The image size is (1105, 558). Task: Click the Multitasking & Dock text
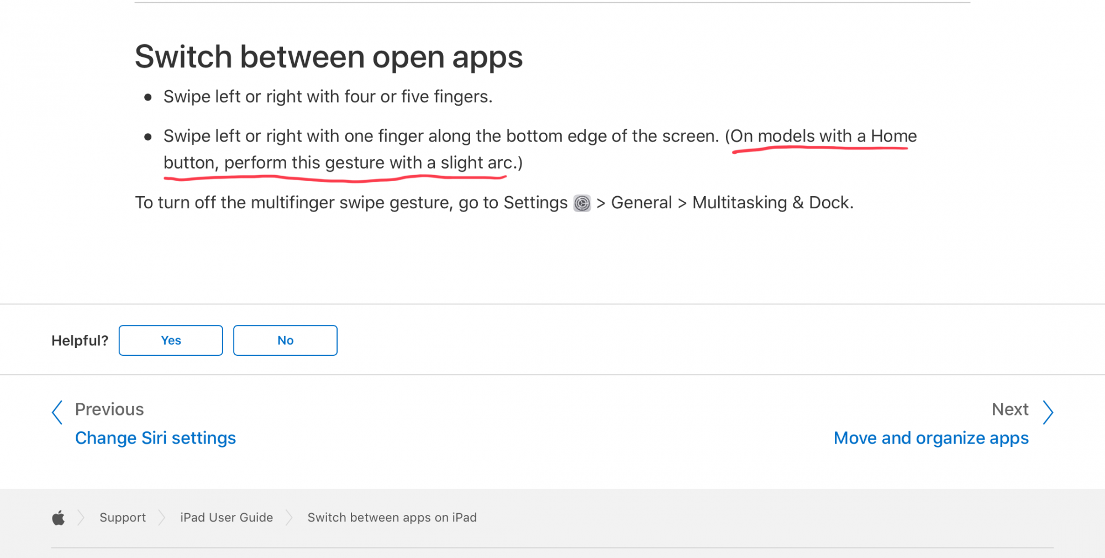(x=773, y=203)
